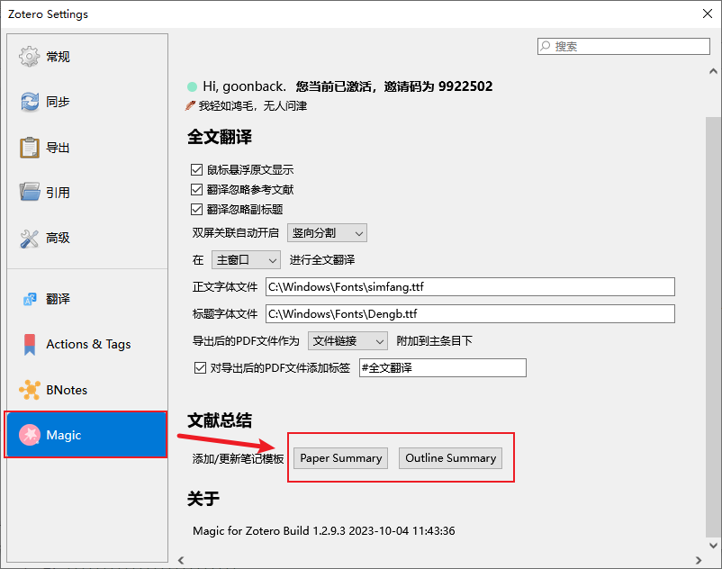Click the 双屏关联自动开启 label
The width and height of the screenshot is (722, 569).
[235, 233]
